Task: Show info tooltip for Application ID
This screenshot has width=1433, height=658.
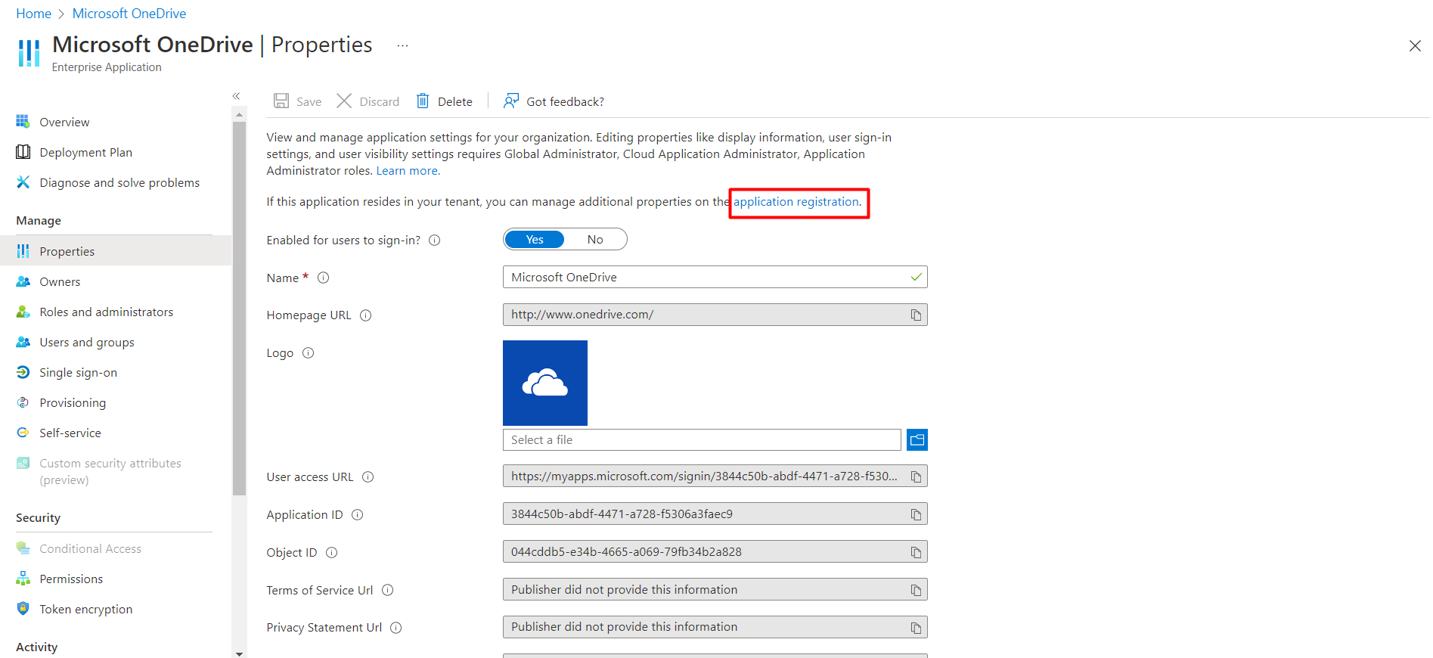Action: coord(358,515)
